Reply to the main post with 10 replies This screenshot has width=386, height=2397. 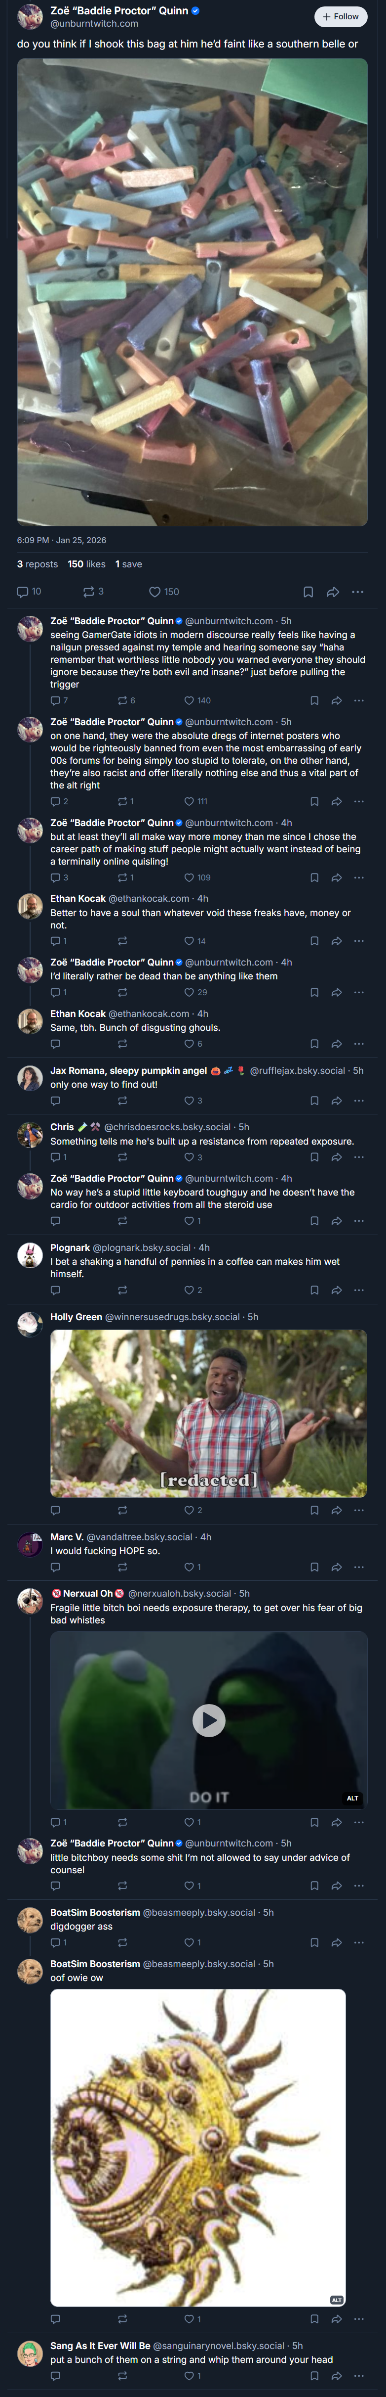point(29,592)
